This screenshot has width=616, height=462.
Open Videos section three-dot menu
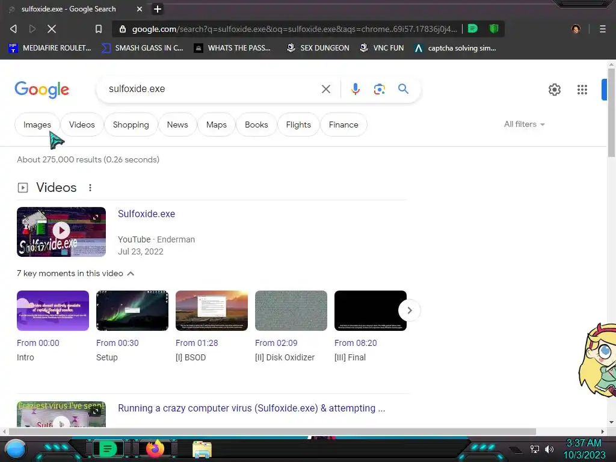90,188
